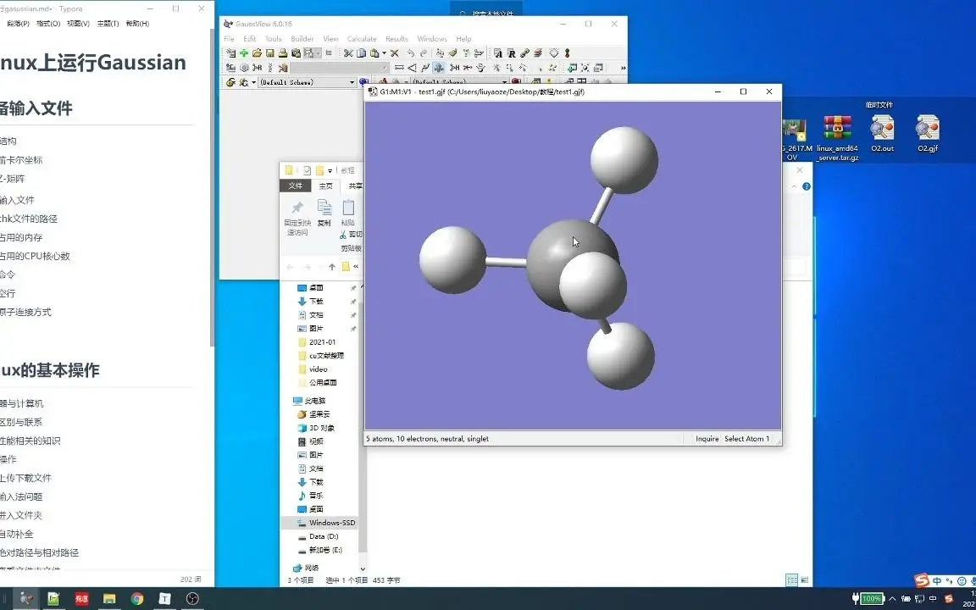This screenshot has height=610, width=976.
Task: Click the Print icon in GaussView toolbar
Action: click(283, 53)
